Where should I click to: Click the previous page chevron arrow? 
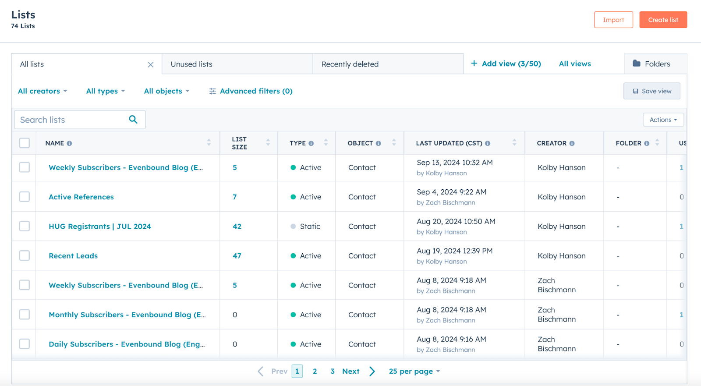260,372
